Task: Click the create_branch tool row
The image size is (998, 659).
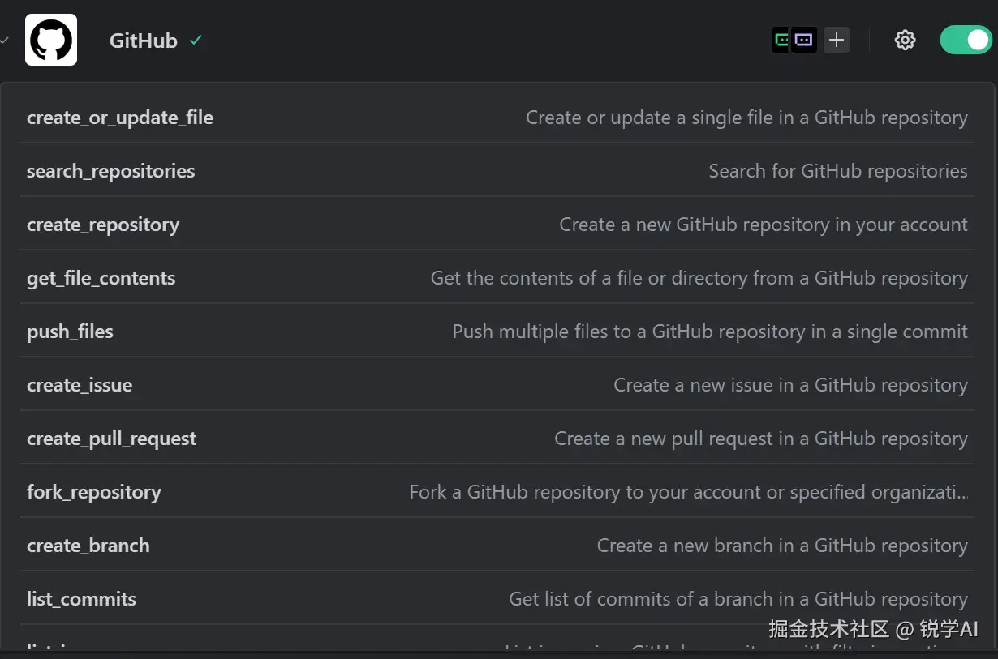Action: point(88,546)
